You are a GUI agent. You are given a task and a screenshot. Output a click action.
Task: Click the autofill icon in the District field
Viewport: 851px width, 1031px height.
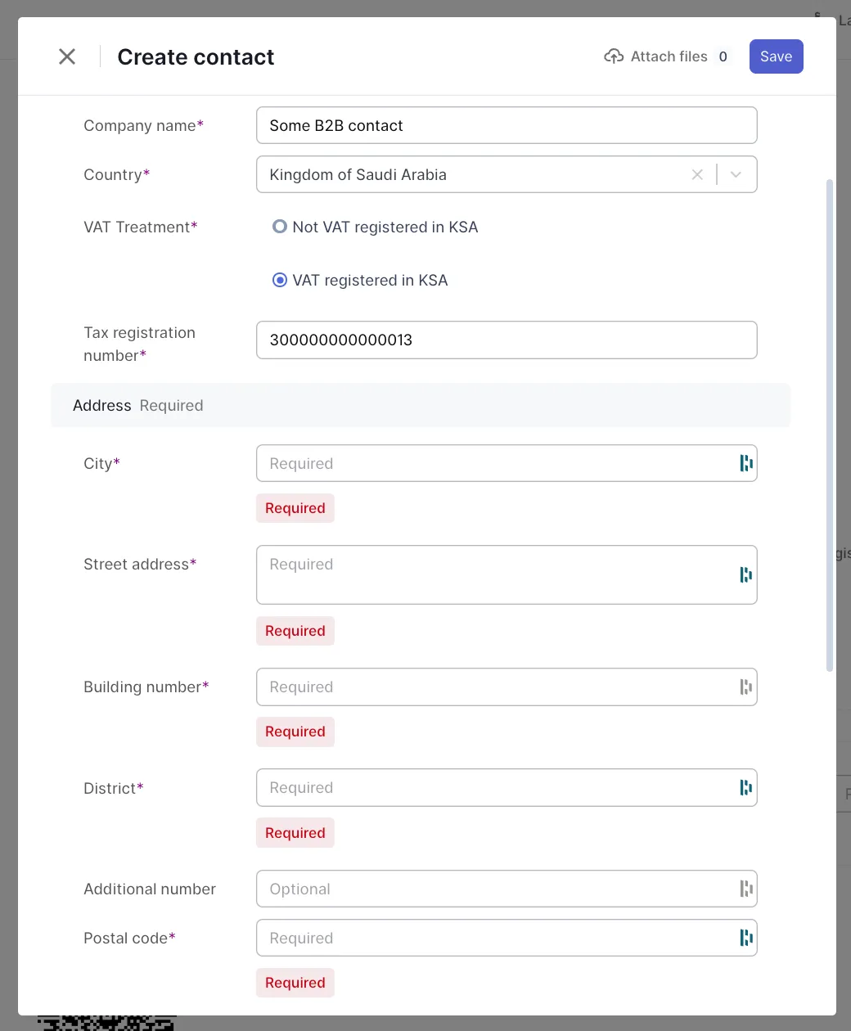click(x=745, y=788)
